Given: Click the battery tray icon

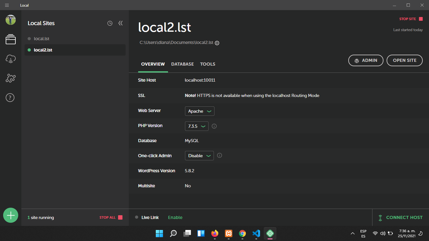Looking at the screenshot, I should 390,233.
